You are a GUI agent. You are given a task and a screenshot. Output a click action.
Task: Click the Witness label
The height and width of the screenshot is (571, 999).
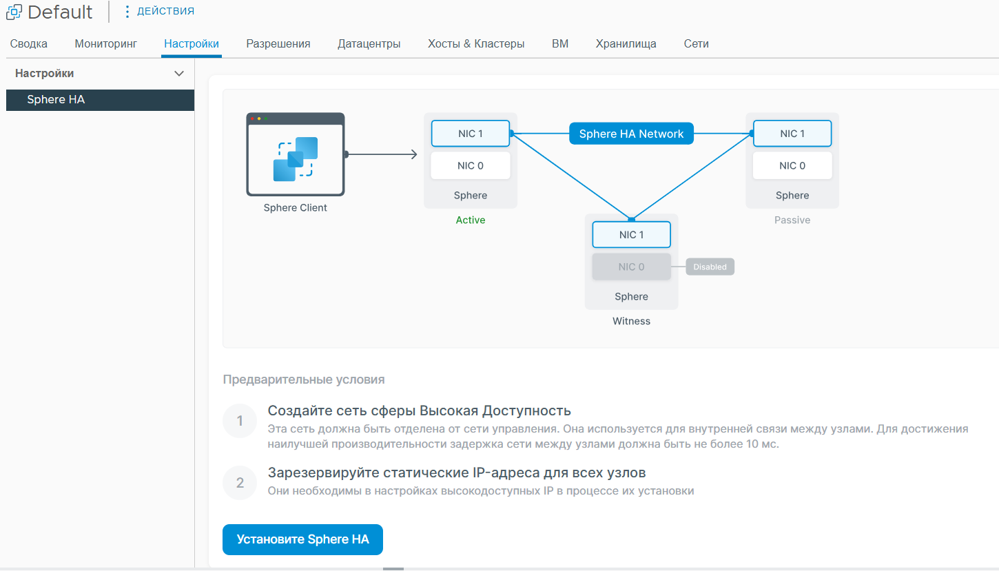pyautogui.click(x=632, y=321)
